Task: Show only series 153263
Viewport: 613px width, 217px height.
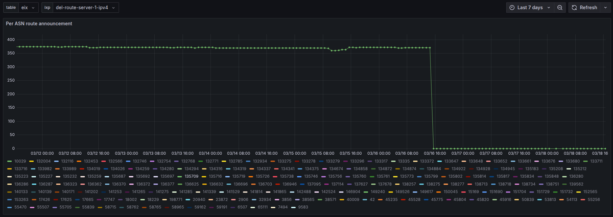Action: (22, 200)
